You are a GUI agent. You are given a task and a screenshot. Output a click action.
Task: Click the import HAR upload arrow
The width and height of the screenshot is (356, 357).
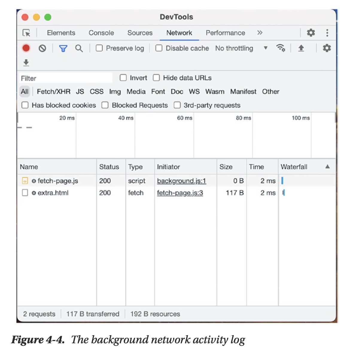(301, 48)
